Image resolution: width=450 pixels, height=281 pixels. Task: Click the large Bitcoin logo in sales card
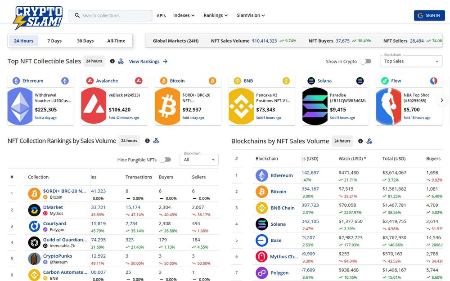click(167, 107)
